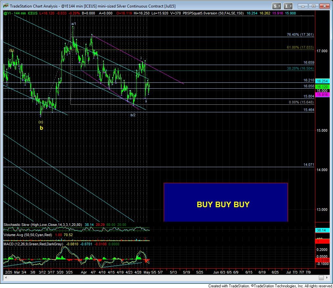Select the a/1 wave label

[74, 24]
